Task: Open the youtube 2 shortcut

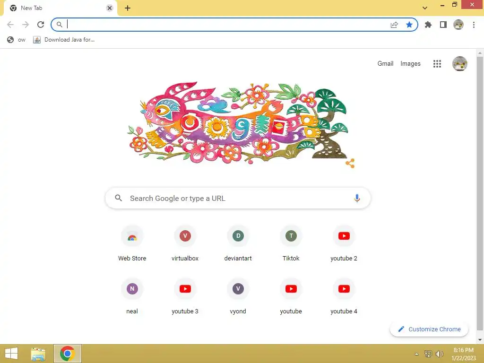Action: pyautogui.click(x=344, y=244)
